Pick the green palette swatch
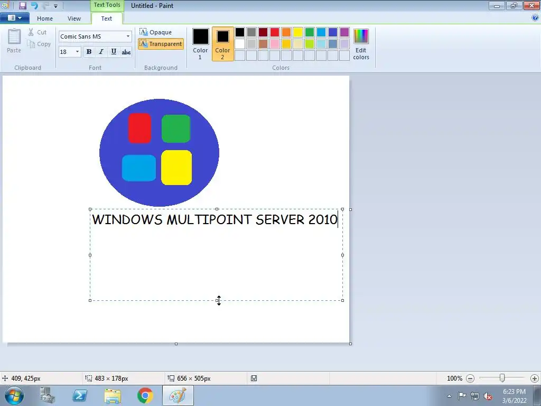The image size is (541, 406). pos(310,32)
